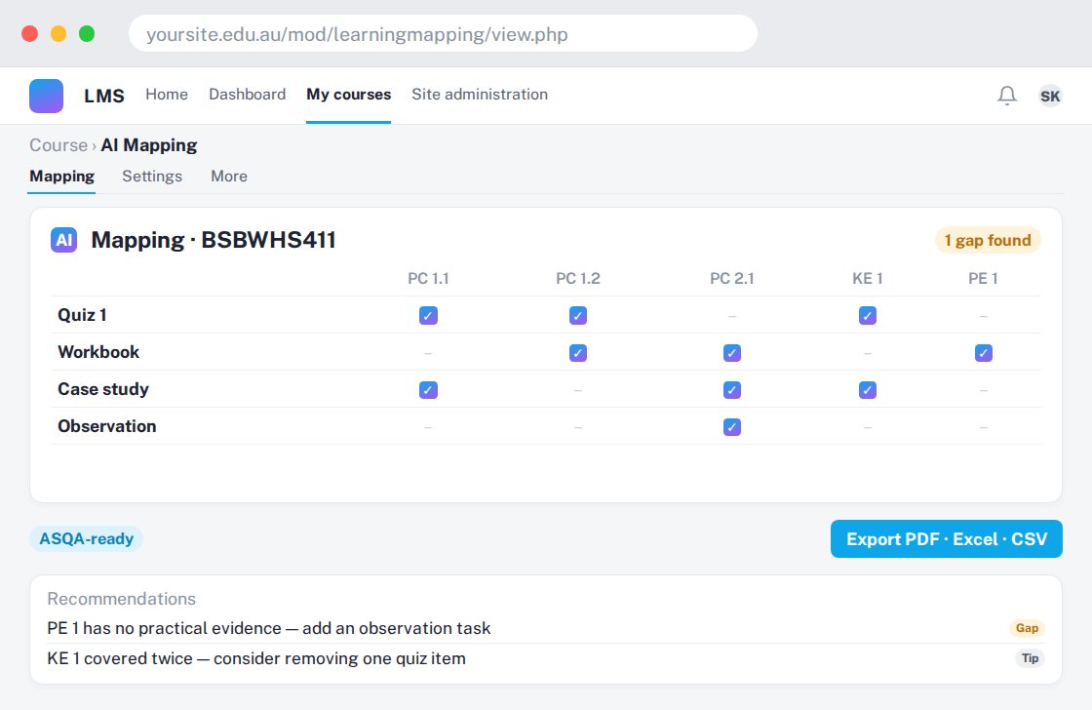Click Export PDF · Excel · CSV button

[x=947, y=538]
